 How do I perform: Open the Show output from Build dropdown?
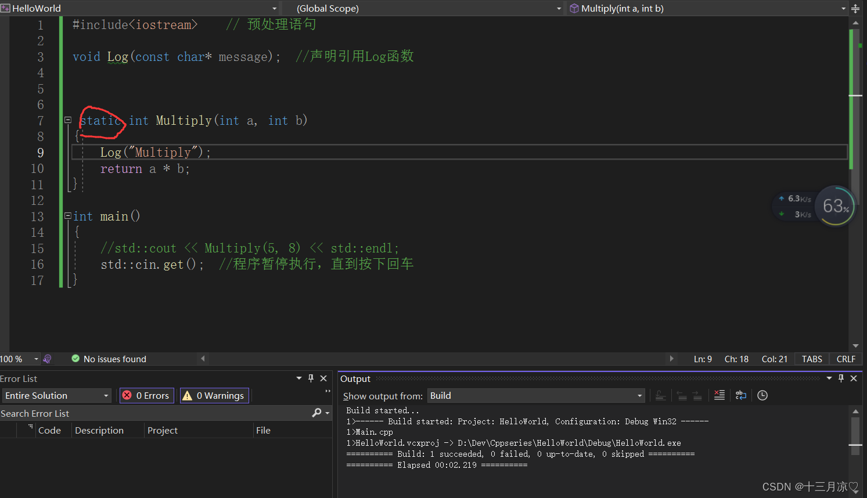(638, 395)
